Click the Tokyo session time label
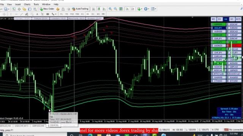Image resolution: width=243 pixels, height=136 pixels. (41, 19)
